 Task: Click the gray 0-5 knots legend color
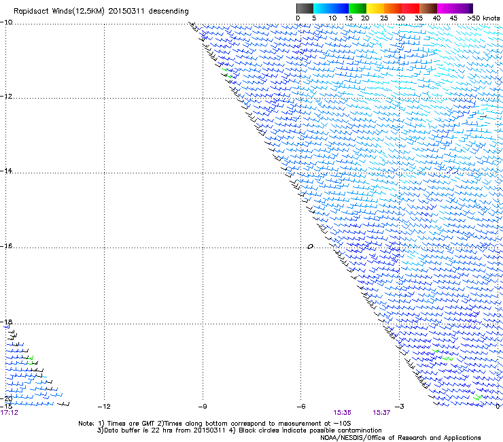click(x=305, y=8)
